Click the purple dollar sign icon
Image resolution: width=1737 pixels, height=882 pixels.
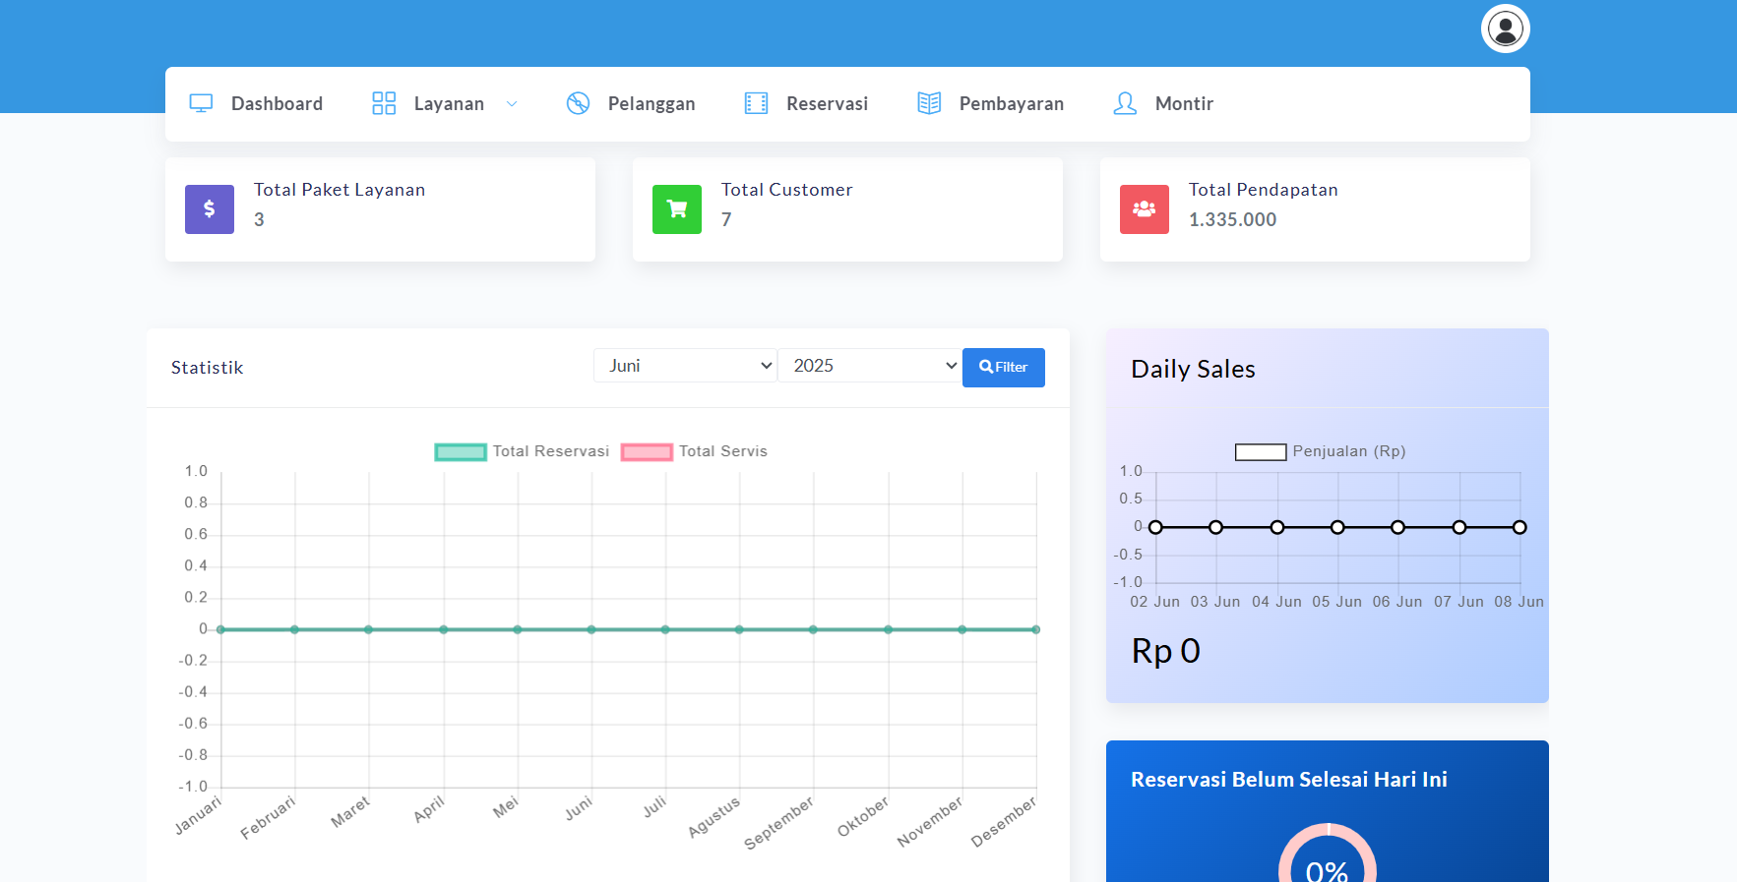coord(210,209)
